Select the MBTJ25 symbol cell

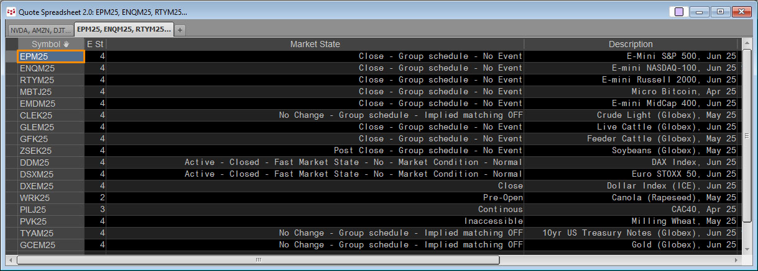coord(51,92)
